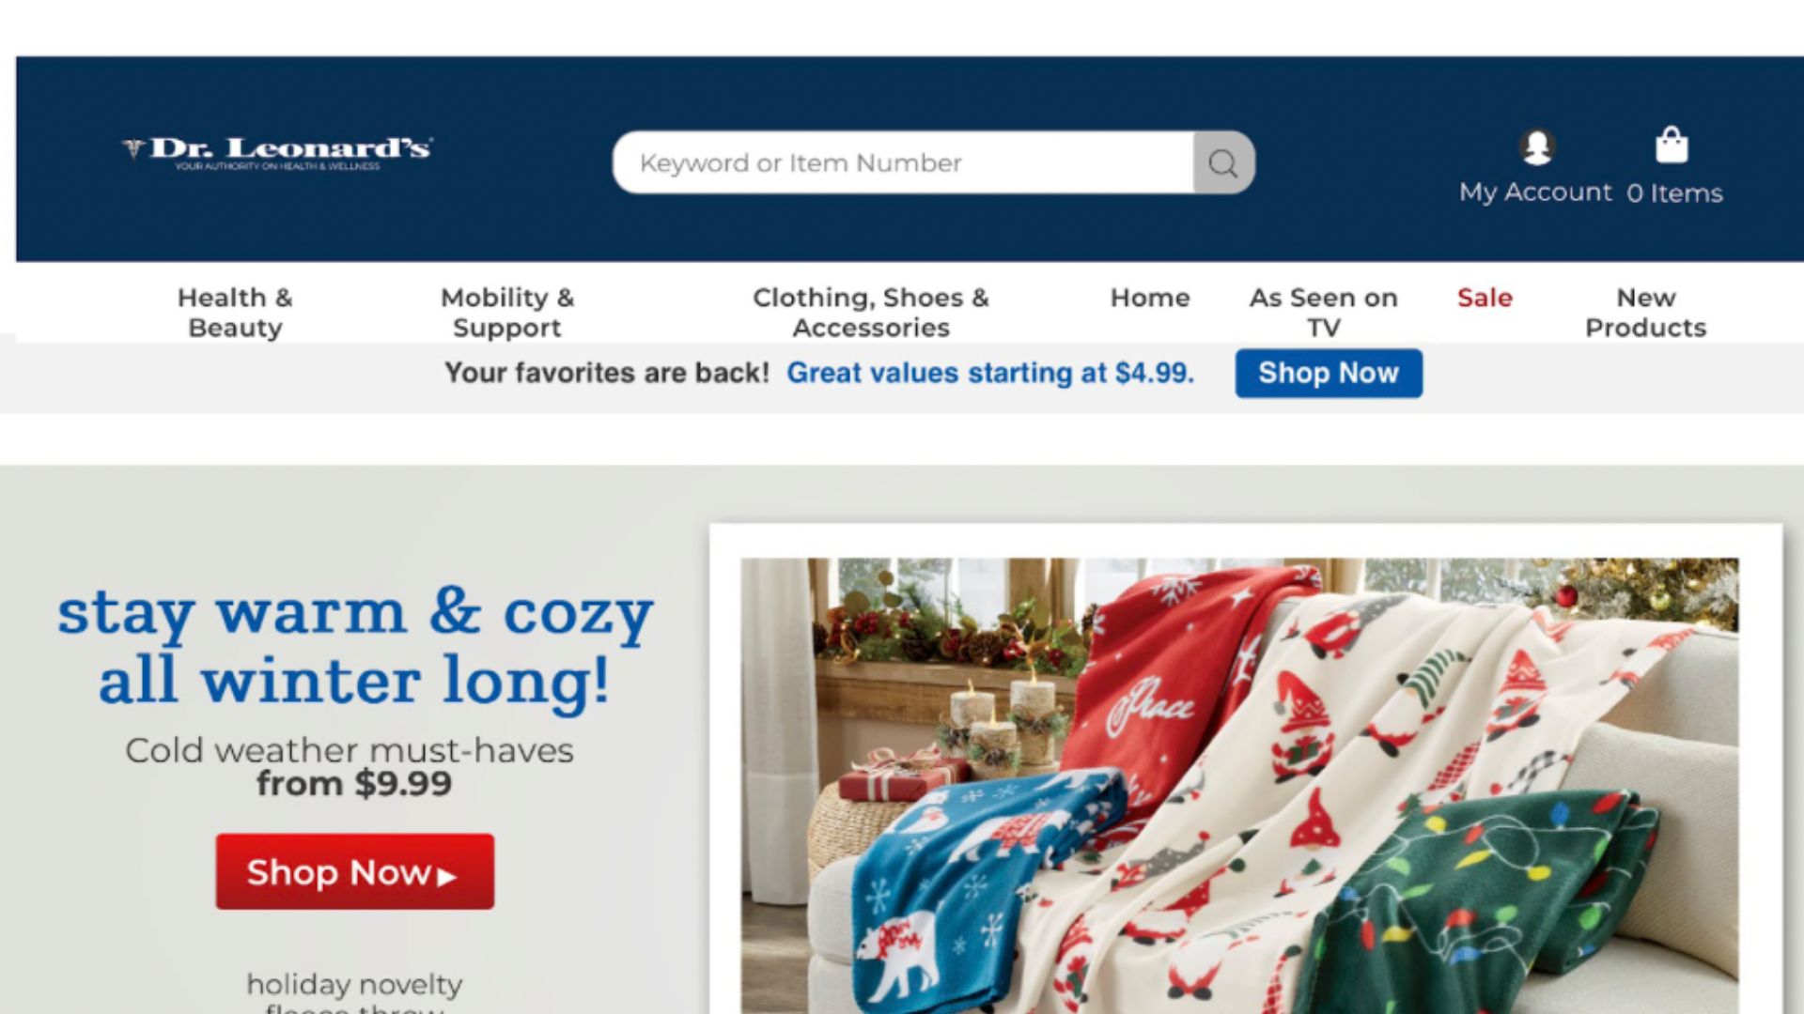Click Great values starting at $4.99 link
The height and width of the screenshot is (1014, 1804).
point(990,374)
